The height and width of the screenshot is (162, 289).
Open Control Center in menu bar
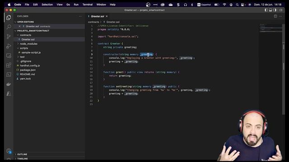(x=243, y=4)
